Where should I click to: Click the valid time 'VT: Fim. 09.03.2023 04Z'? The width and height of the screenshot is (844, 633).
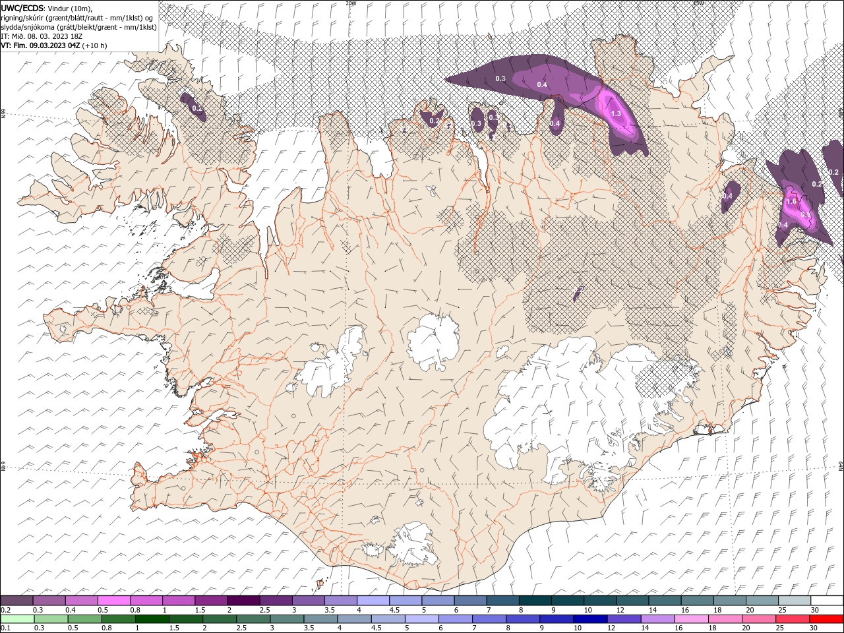[41, 45]
